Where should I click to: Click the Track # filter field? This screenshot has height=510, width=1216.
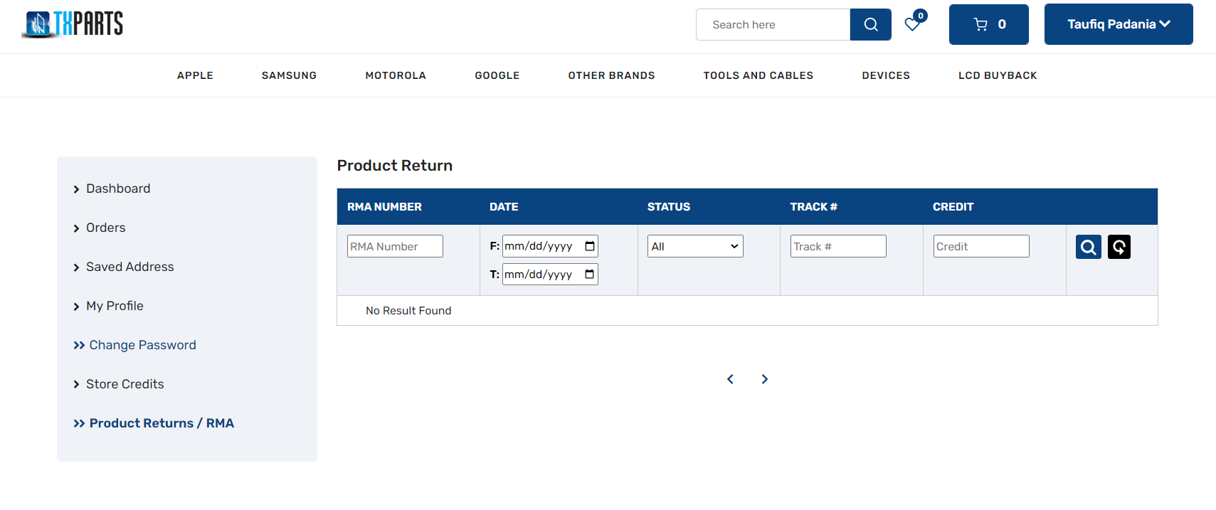(837, 247)
